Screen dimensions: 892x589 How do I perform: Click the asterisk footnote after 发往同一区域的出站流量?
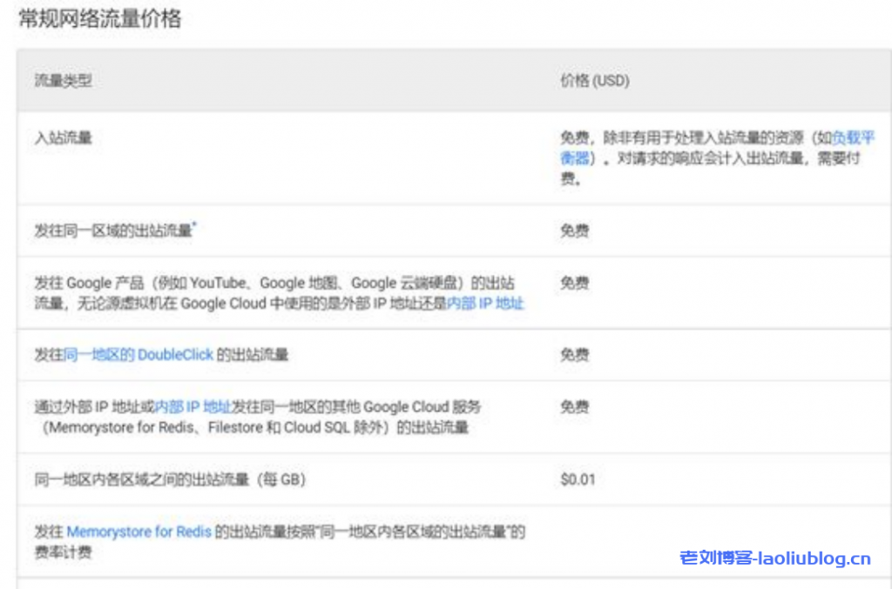click(x=193, y=226)
